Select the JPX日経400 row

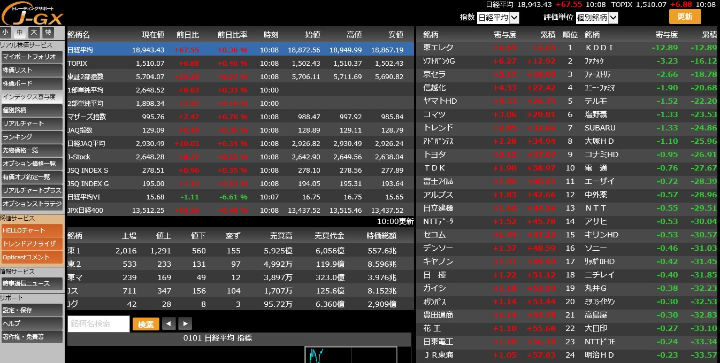(240, 210)
